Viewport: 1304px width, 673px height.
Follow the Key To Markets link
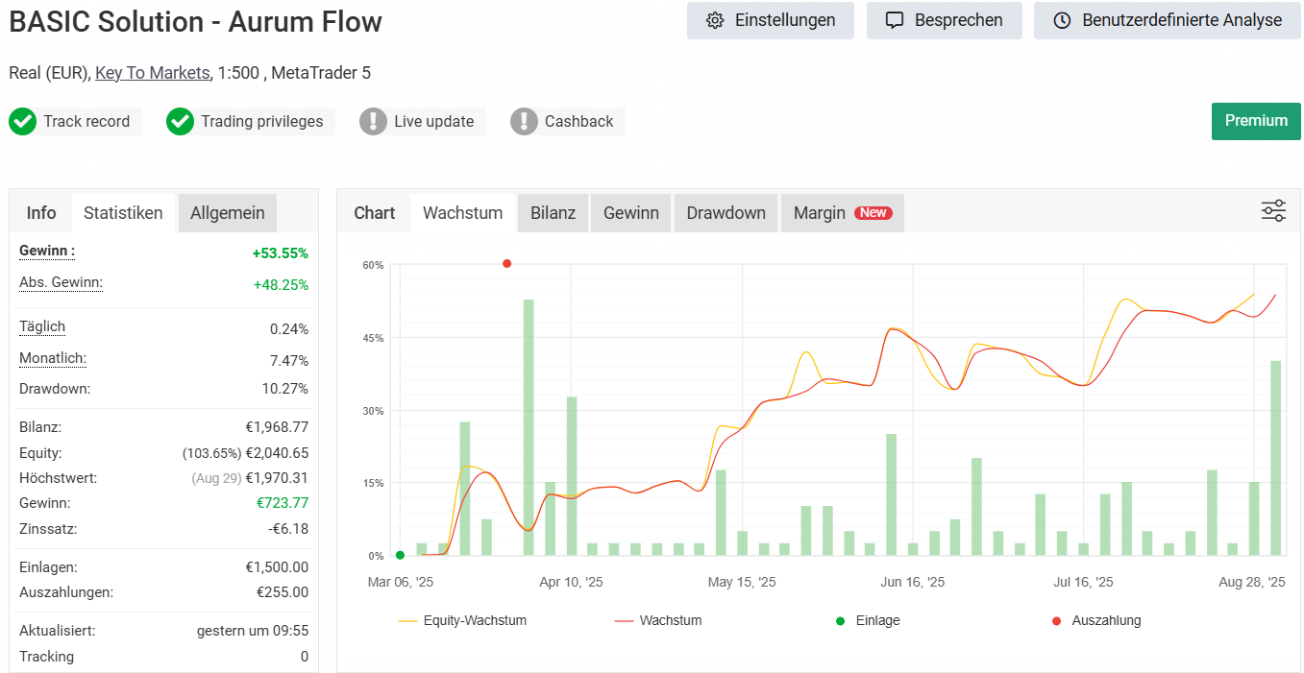coord(152,73)
